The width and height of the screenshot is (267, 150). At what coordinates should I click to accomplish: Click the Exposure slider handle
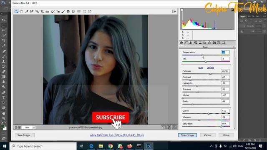[x=210, y=74]
